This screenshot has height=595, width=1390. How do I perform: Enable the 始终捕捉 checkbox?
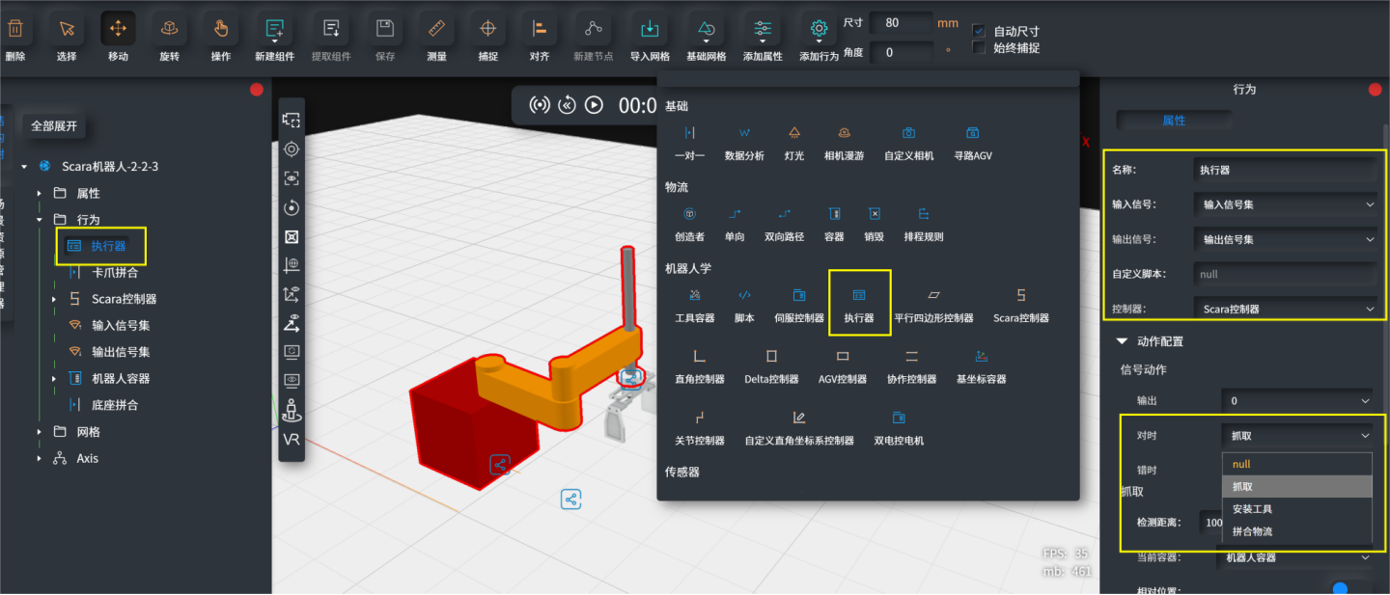(979, 47)
